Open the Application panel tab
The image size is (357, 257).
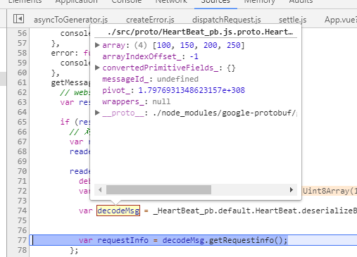pyautogui.click(x=77, y=2)
